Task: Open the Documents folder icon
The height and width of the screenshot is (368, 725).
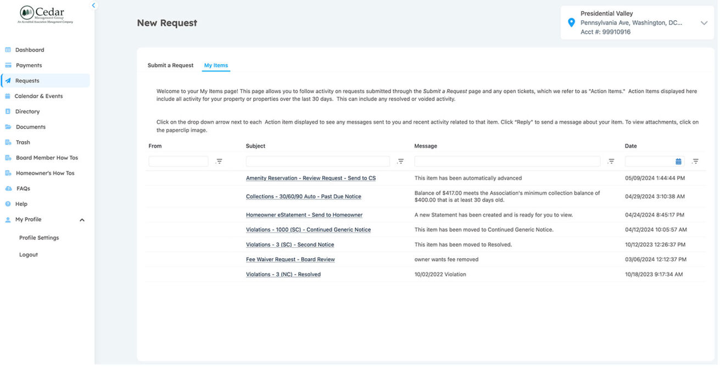Action: click(x=8, y=127)
